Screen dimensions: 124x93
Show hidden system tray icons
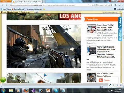point(106,91)
